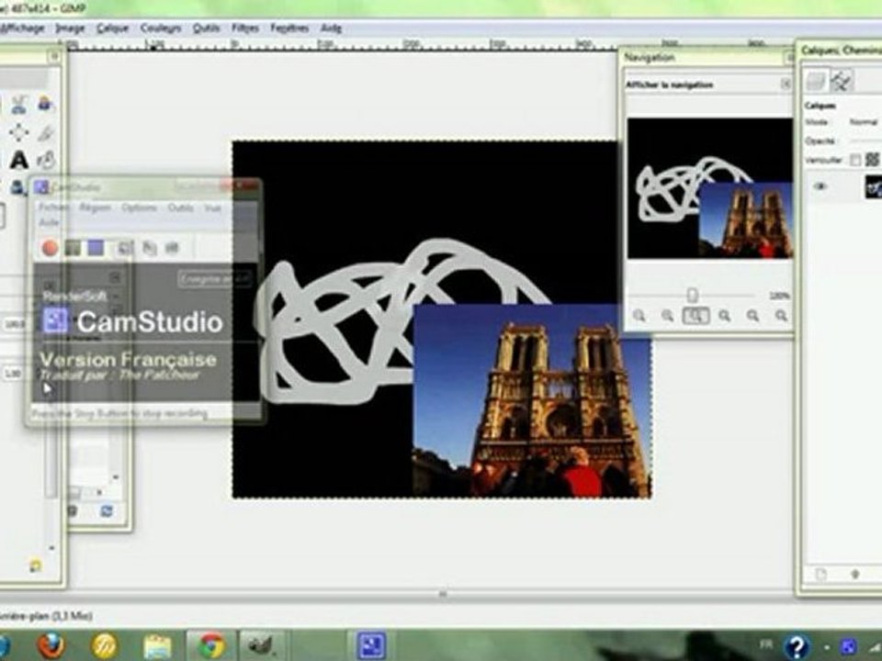Click the FR language indicator in system tray
This screenshot has height=661, width=882.
[x=766, y=644]
